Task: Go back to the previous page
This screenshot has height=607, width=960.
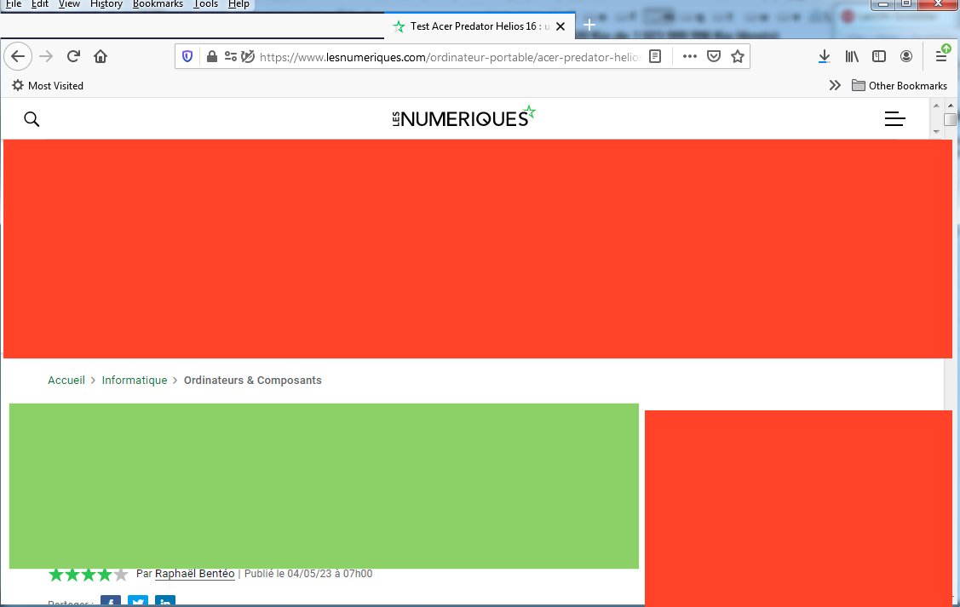Action: tap(18, 57)
